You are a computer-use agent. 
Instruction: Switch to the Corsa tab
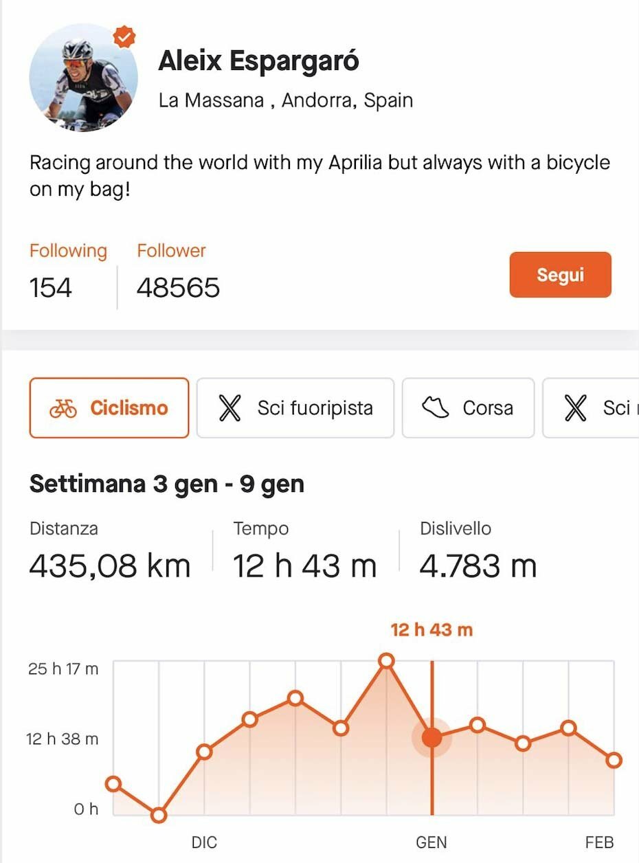click(468, 408)
